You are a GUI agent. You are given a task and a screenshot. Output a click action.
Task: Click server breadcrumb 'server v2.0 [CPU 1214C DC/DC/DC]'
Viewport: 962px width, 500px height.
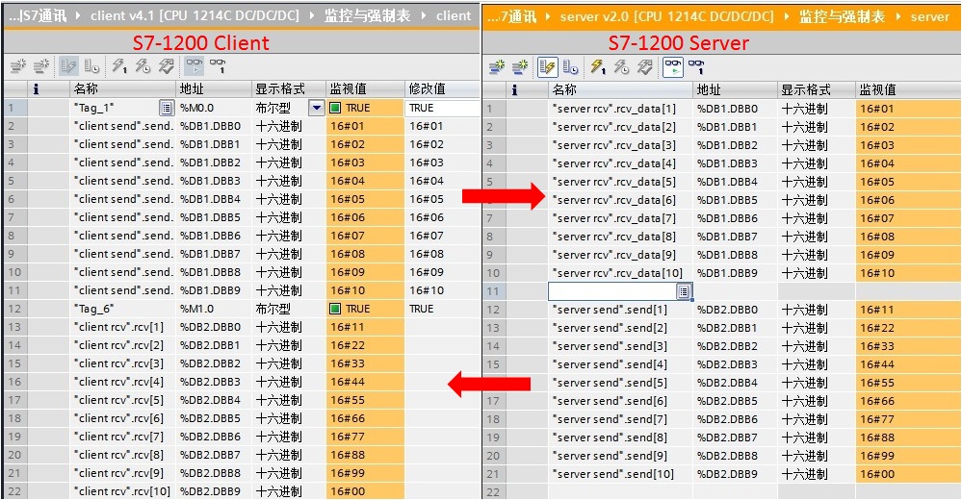tap(667, 16)
